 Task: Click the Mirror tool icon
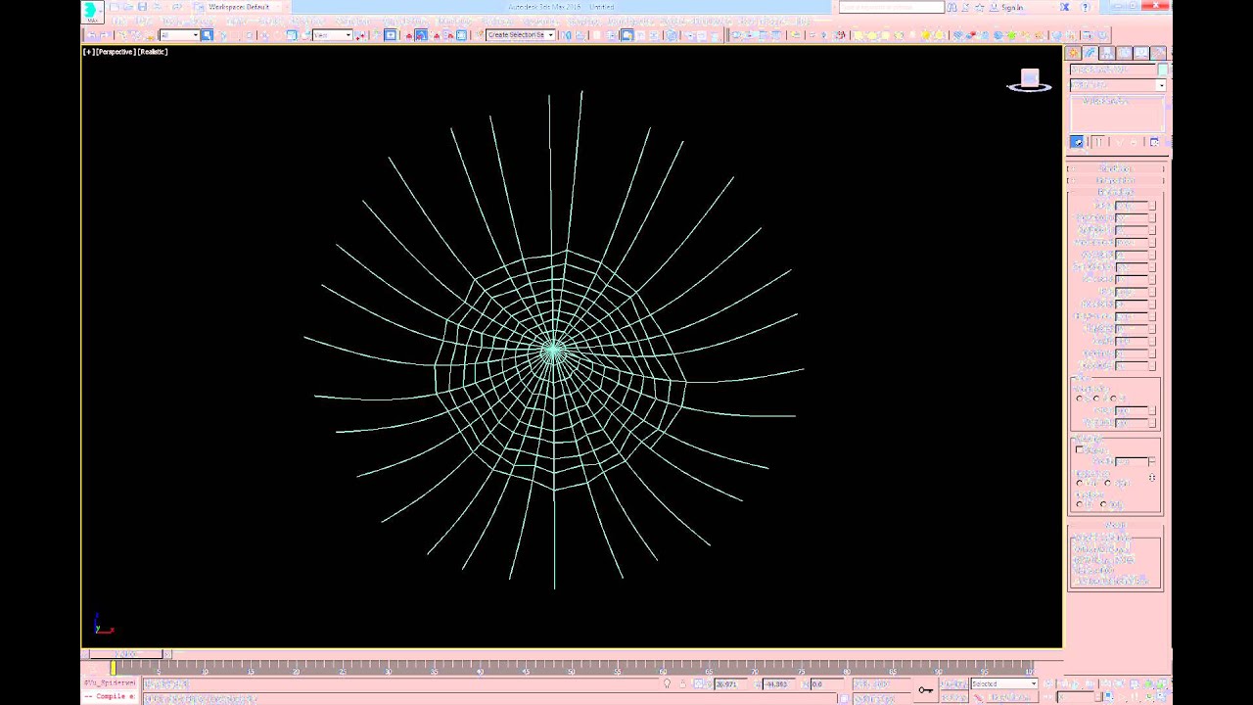(567, 35)
